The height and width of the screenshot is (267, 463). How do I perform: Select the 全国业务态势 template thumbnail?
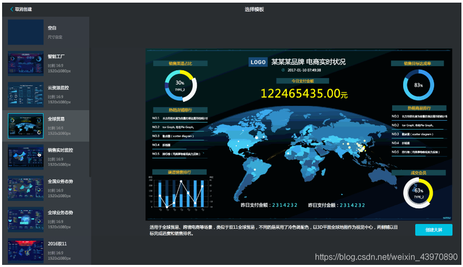(26, 188)
